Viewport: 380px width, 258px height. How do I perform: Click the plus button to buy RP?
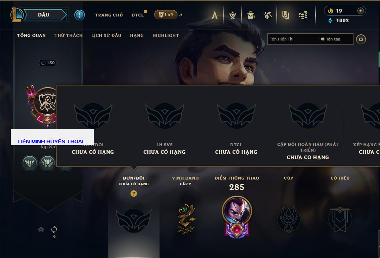click(361, 11)
